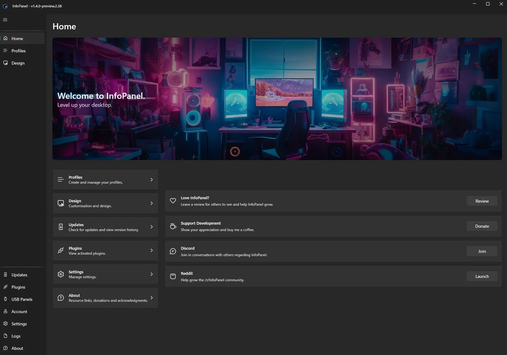Click 'Resource links, donations and acknowledgments.' text

point(108,300)
